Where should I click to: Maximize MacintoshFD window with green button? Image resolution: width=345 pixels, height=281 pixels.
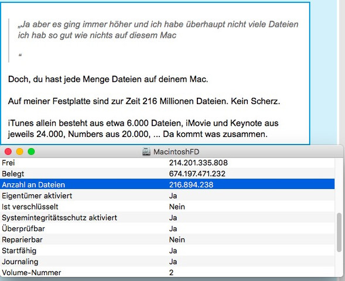click(x=31, y=152)
